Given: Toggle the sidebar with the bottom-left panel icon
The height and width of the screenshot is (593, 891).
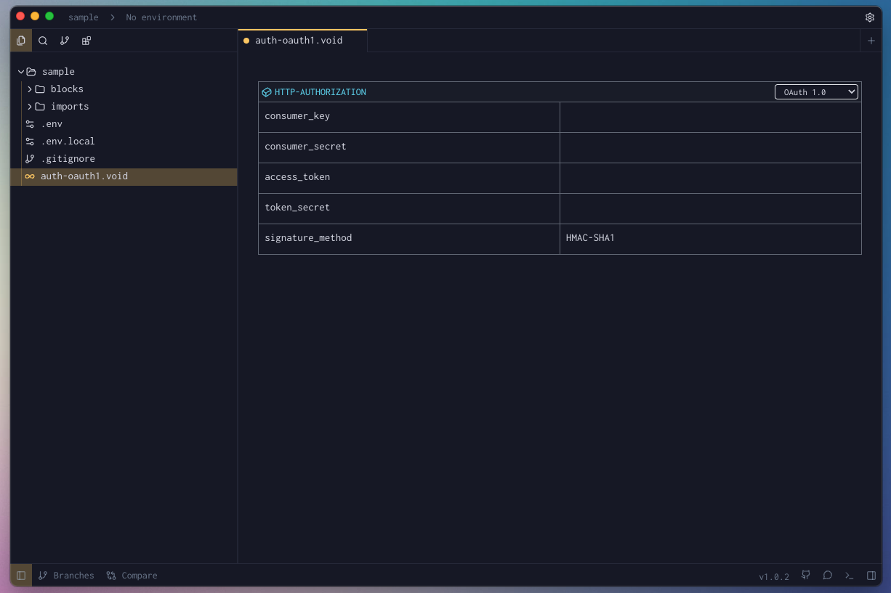Looking at the screenshot, I should [20, 575].
